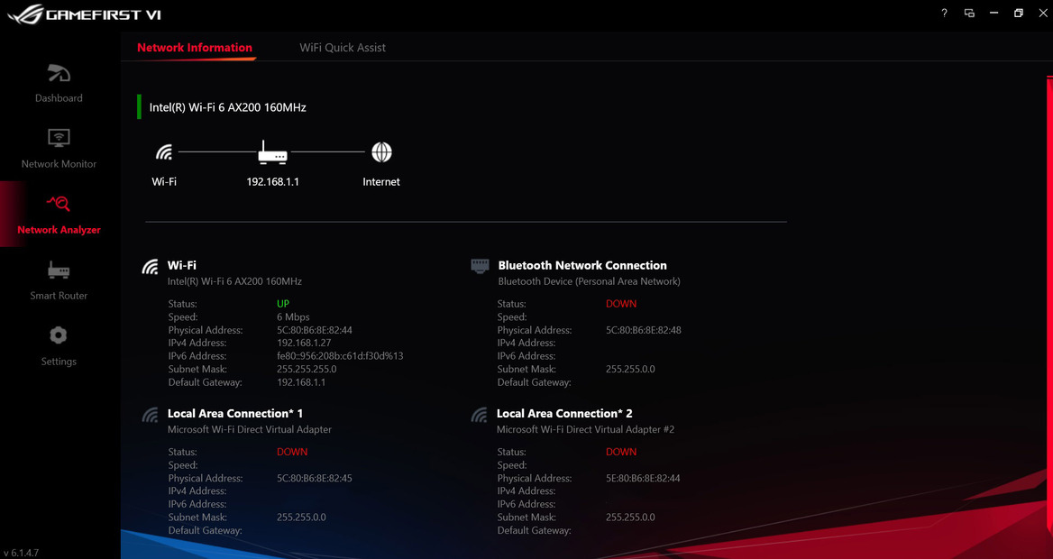Screen dimensions: 1053x559
Task: Click Local Area Connection* 1 status DOWN
Action: [x=292, y=453]
